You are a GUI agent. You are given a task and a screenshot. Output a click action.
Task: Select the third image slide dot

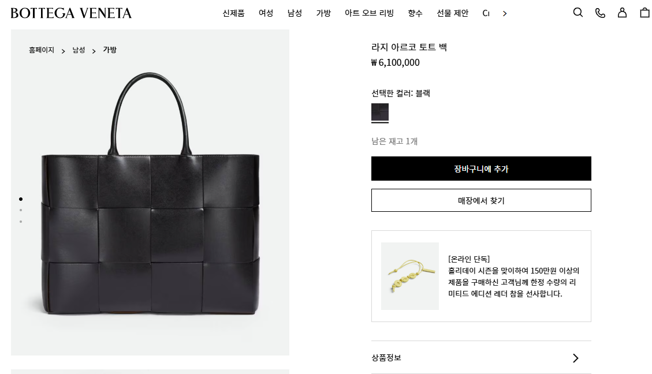pyautogui.click(x=21, y=222)
